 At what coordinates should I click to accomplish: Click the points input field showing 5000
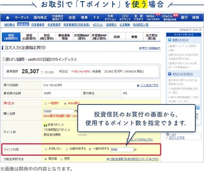pyautogui.click(x=122, y=150)
